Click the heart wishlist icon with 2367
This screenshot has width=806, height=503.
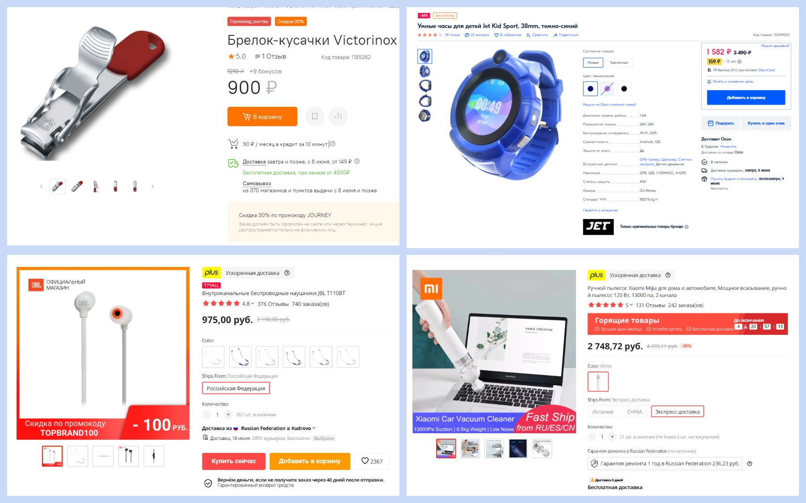(x=372, y=461)
